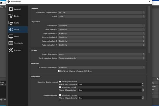Click the Metrica section heading
The height and width of the screenshot is (106, 159).
click(x=34, y=50)
